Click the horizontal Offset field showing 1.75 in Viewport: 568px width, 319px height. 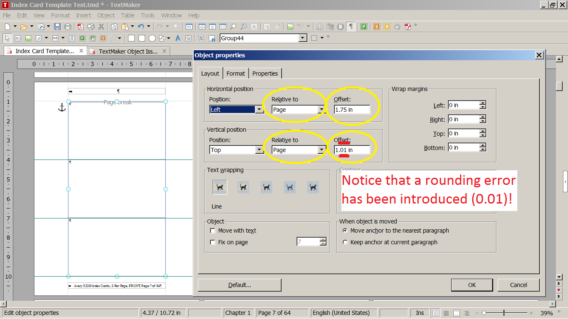click(x=352, y=110)
